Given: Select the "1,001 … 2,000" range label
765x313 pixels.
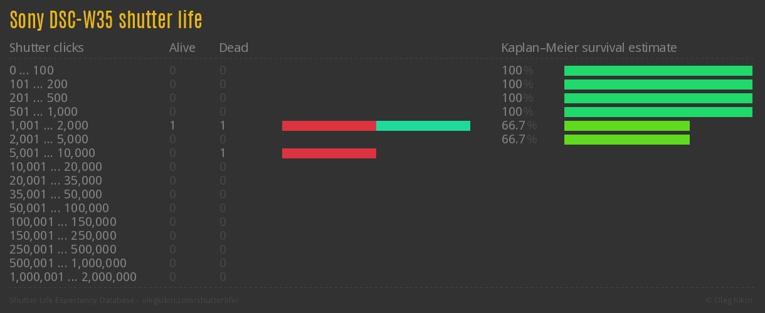Looking at the screenshot, I should click(49, 126).
